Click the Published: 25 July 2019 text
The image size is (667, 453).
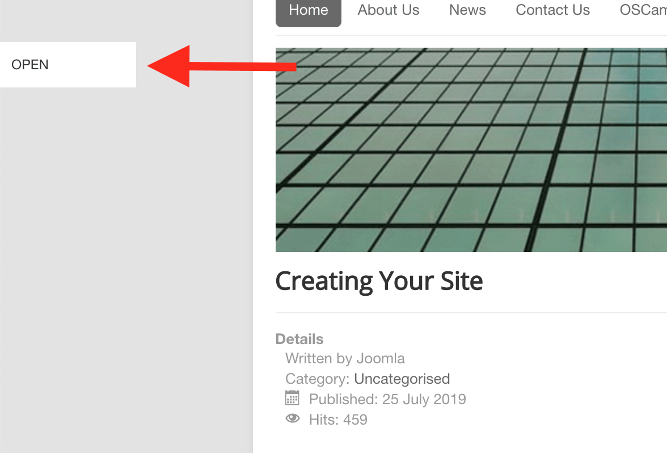(x=387, y=399)
